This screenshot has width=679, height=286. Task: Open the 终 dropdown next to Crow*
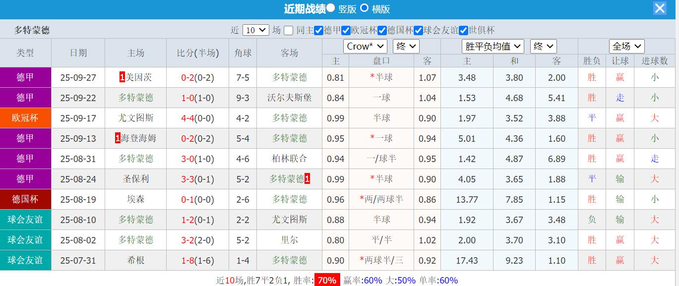(406, 46)
